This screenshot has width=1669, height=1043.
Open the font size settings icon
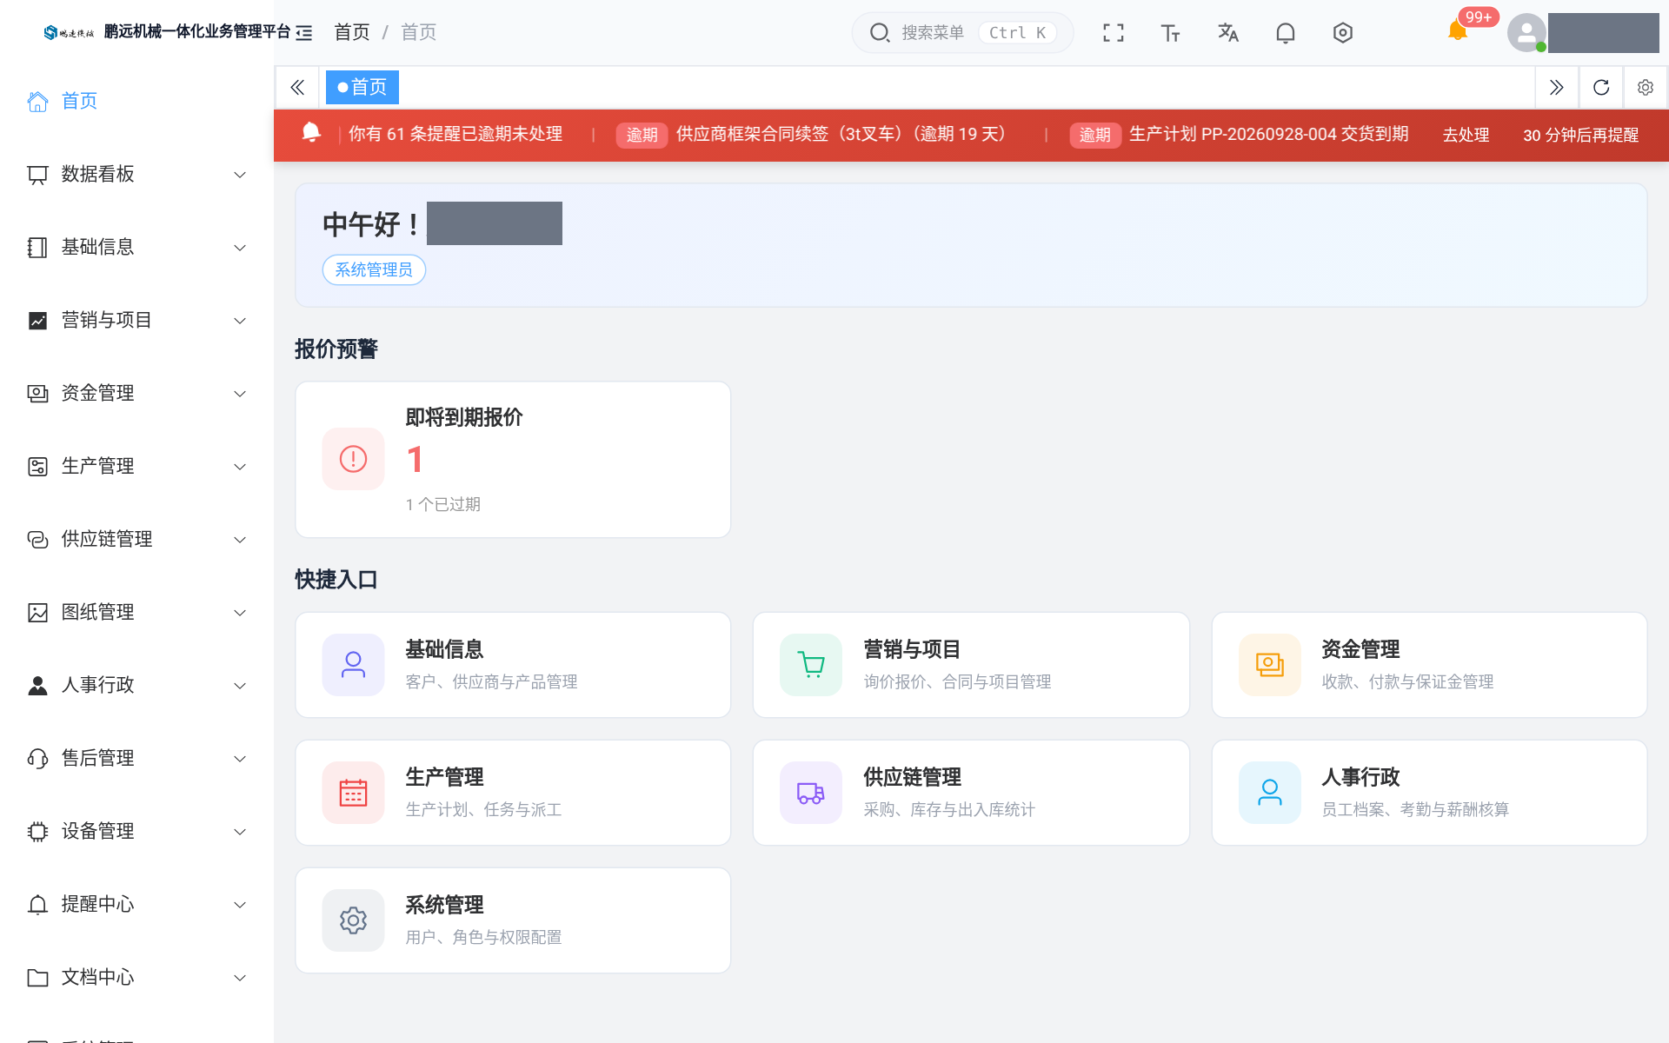pyautogui.click(x=1170, y=33)
